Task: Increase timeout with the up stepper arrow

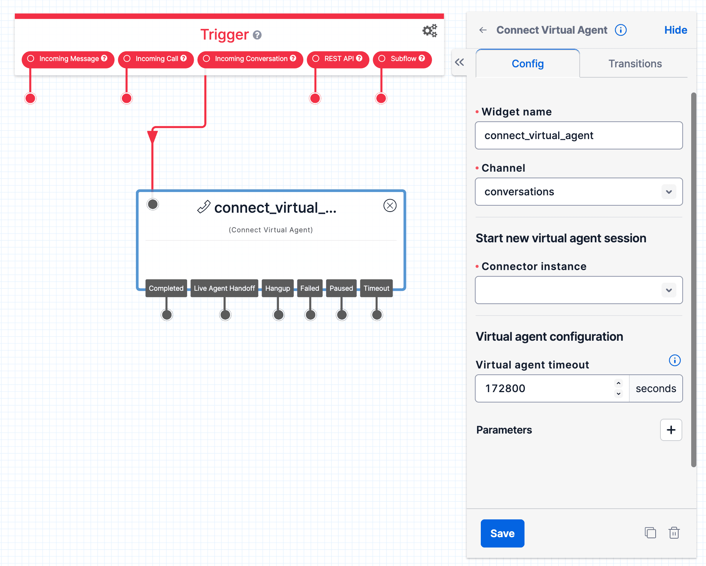Action: point(618,383)
